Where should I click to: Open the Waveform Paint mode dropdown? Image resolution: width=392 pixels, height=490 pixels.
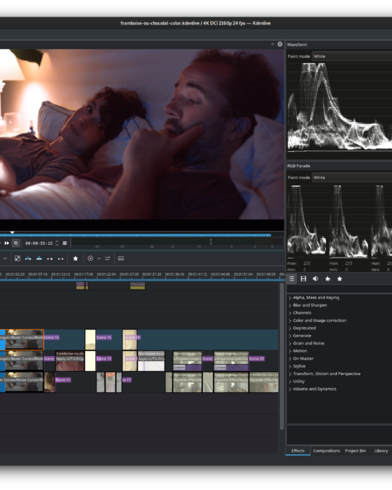pos(352,56)
